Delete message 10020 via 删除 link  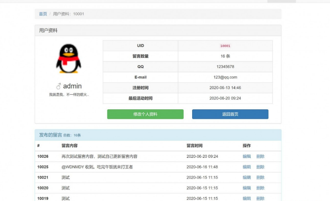point(260,188)
